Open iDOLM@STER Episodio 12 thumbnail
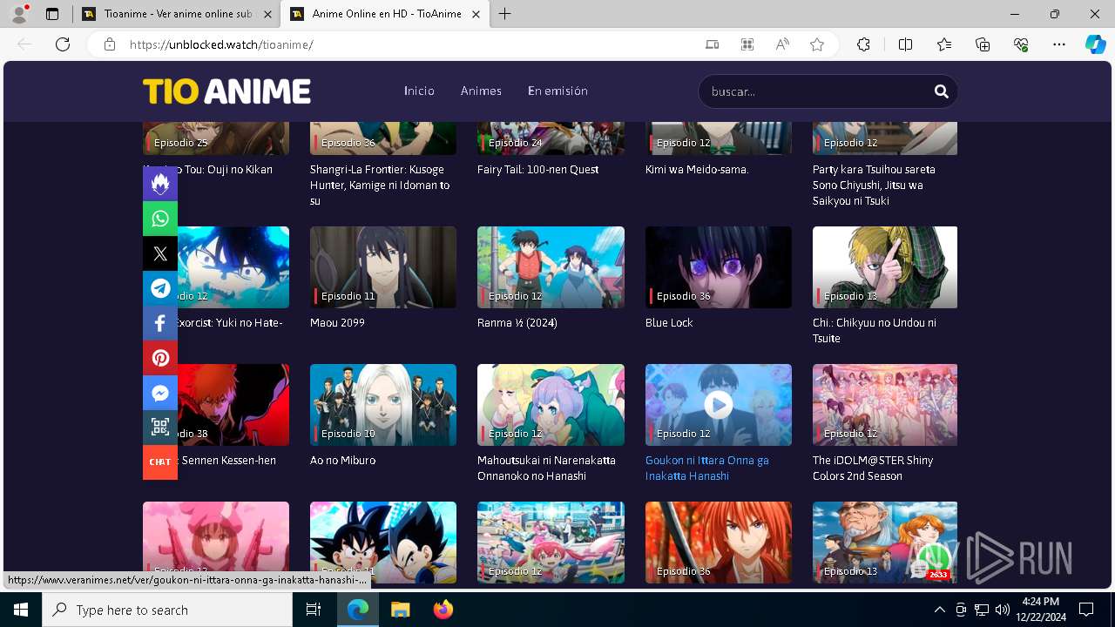Image resolution: width=1115 pixels, height=627 pixels. coord(885,405)
